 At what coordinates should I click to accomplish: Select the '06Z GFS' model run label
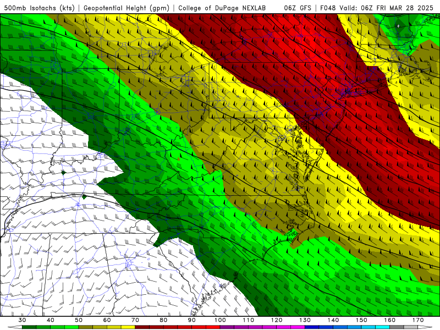(x=298, y=8)
